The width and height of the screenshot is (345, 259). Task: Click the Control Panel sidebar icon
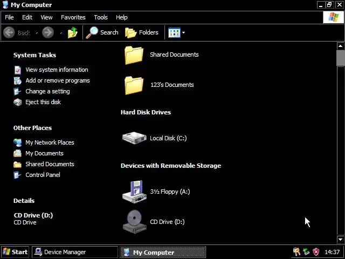point(18,175)
